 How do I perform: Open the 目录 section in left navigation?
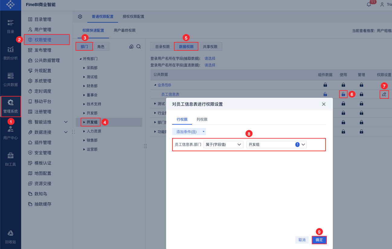(x=11, y=27)
